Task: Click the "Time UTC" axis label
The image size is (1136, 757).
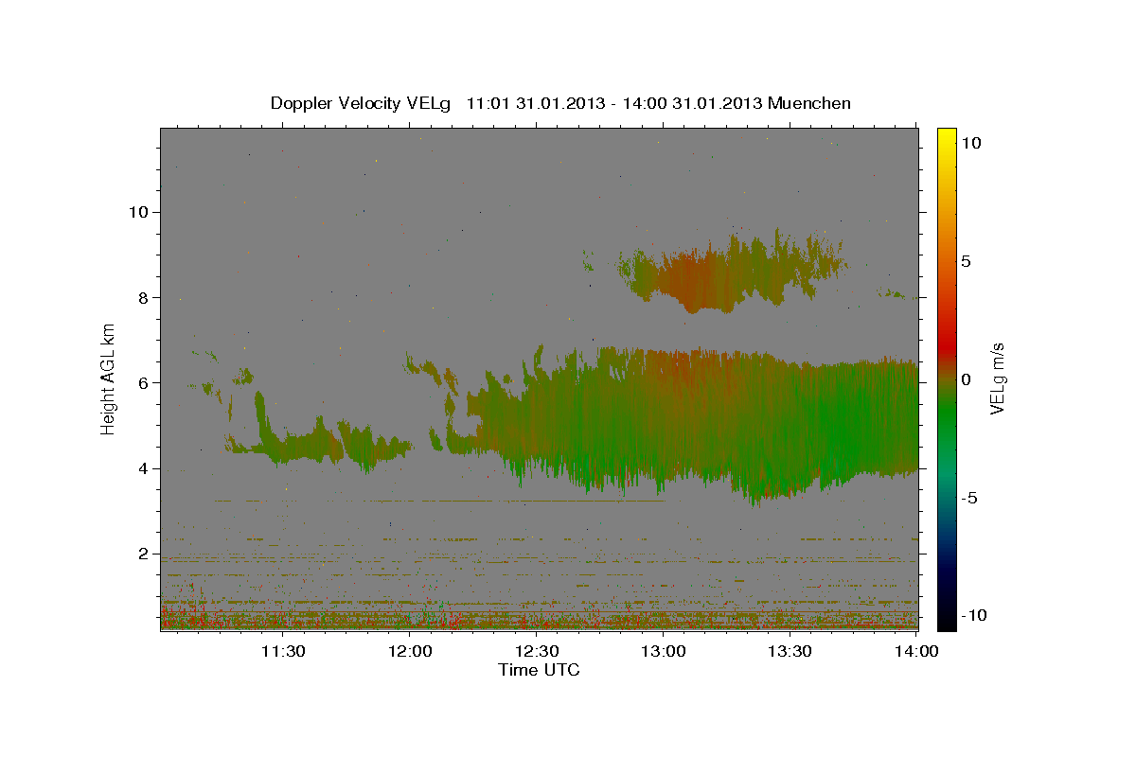Action: [539, 670]
